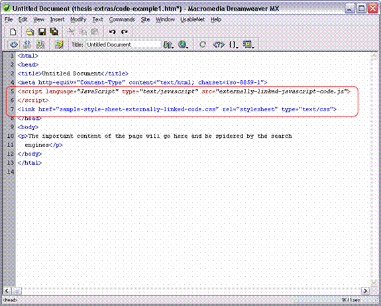Click the <meta http-equiv line of code

[142, 83]
